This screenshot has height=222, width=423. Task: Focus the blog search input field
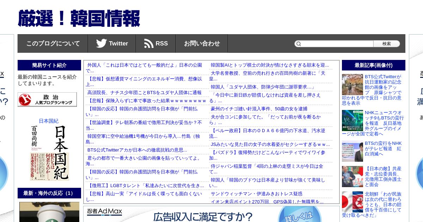(x=337, y=44)
